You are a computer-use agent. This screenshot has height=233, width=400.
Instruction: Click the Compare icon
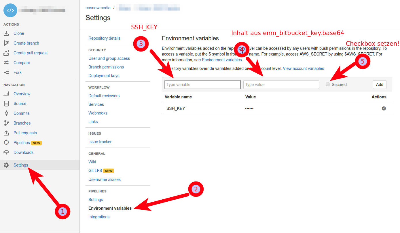[x=6, y=63]
